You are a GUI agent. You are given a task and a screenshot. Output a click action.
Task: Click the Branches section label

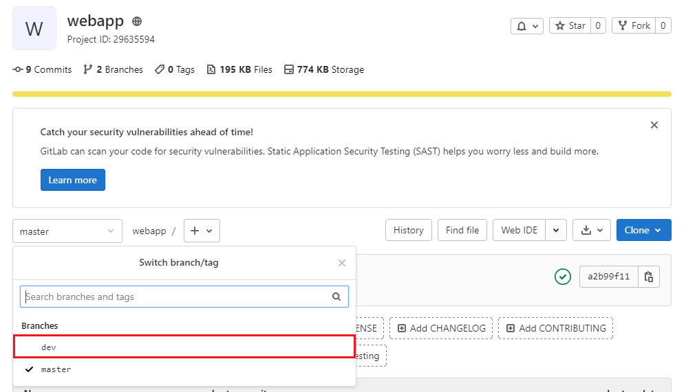click(x=40, y=325)
